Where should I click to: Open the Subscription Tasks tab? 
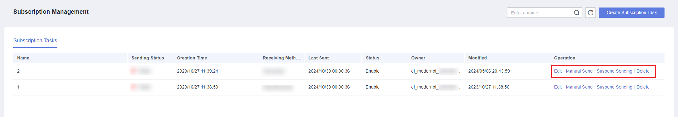35,41
